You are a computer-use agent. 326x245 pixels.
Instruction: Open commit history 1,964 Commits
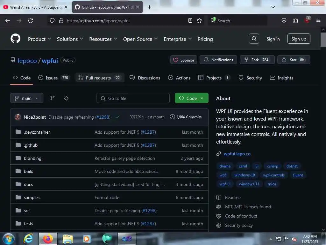(x=186, y=117)
